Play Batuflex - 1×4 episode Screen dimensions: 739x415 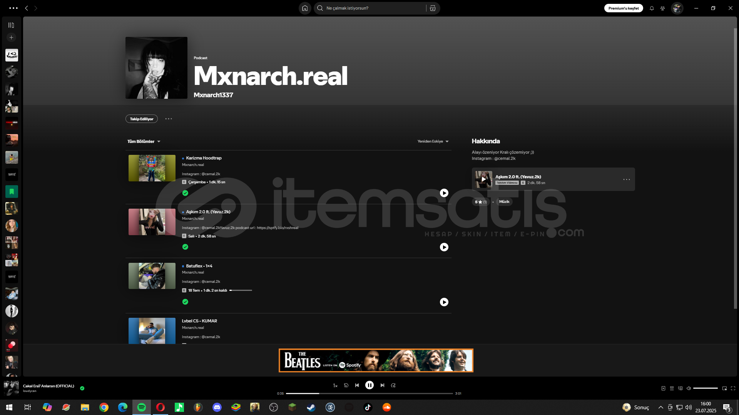pos(444,302)
